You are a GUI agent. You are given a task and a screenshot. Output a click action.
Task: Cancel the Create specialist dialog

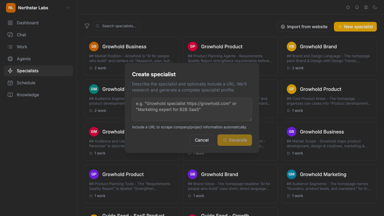coord(202,140)
